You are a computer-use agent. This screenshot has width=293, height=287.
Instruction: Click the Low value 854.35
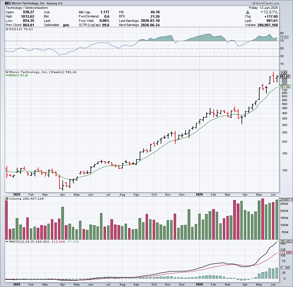click(x=28, y=21)
